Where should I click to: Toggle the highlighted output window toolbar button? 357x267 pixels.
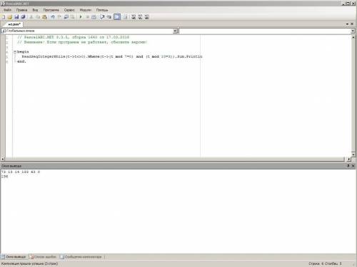click(117, 17)
